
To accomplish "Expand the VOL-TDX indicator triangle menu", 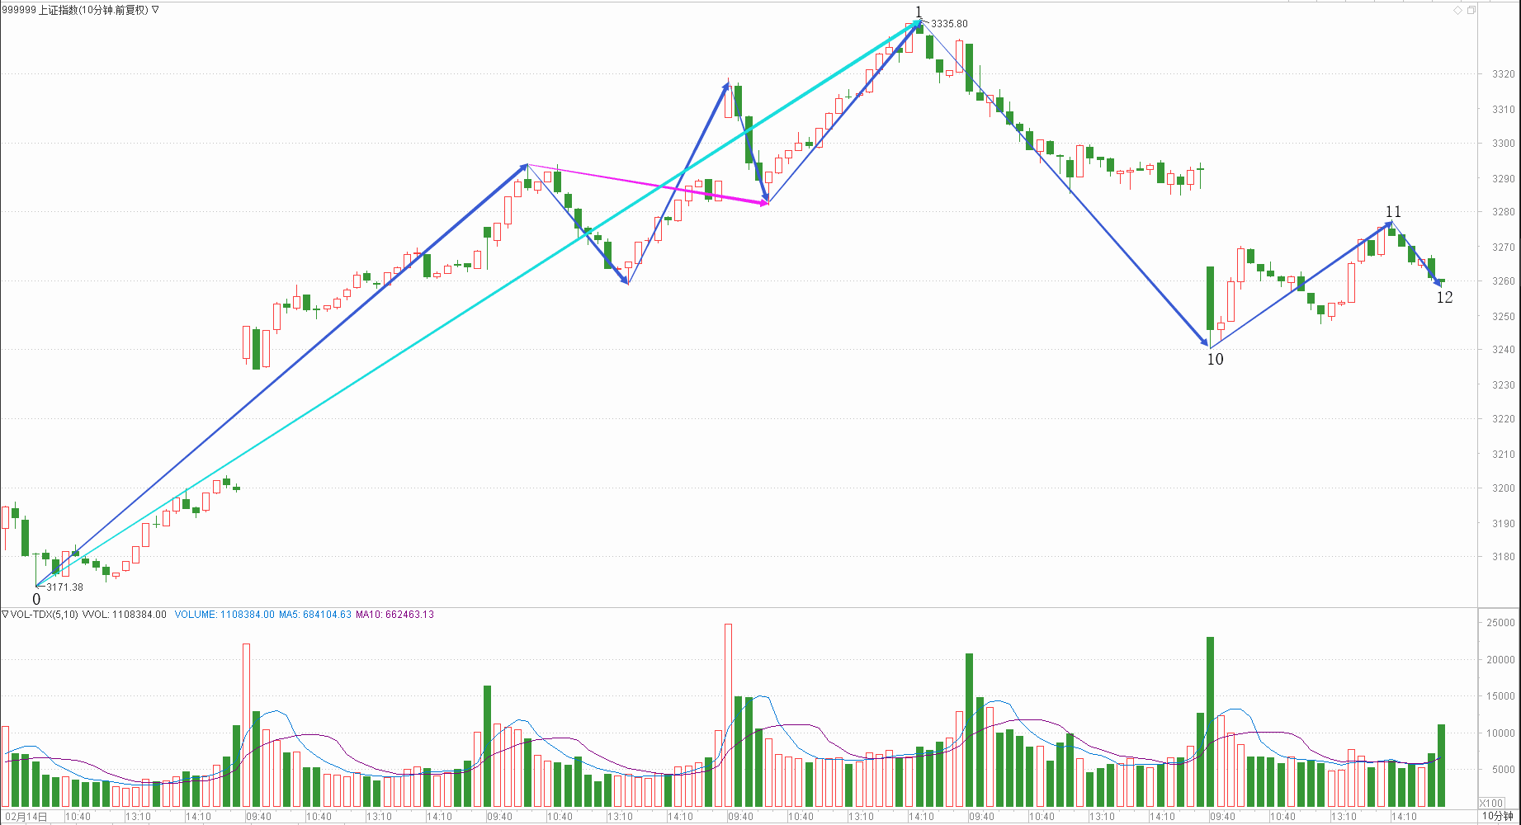I will [5, 615].
